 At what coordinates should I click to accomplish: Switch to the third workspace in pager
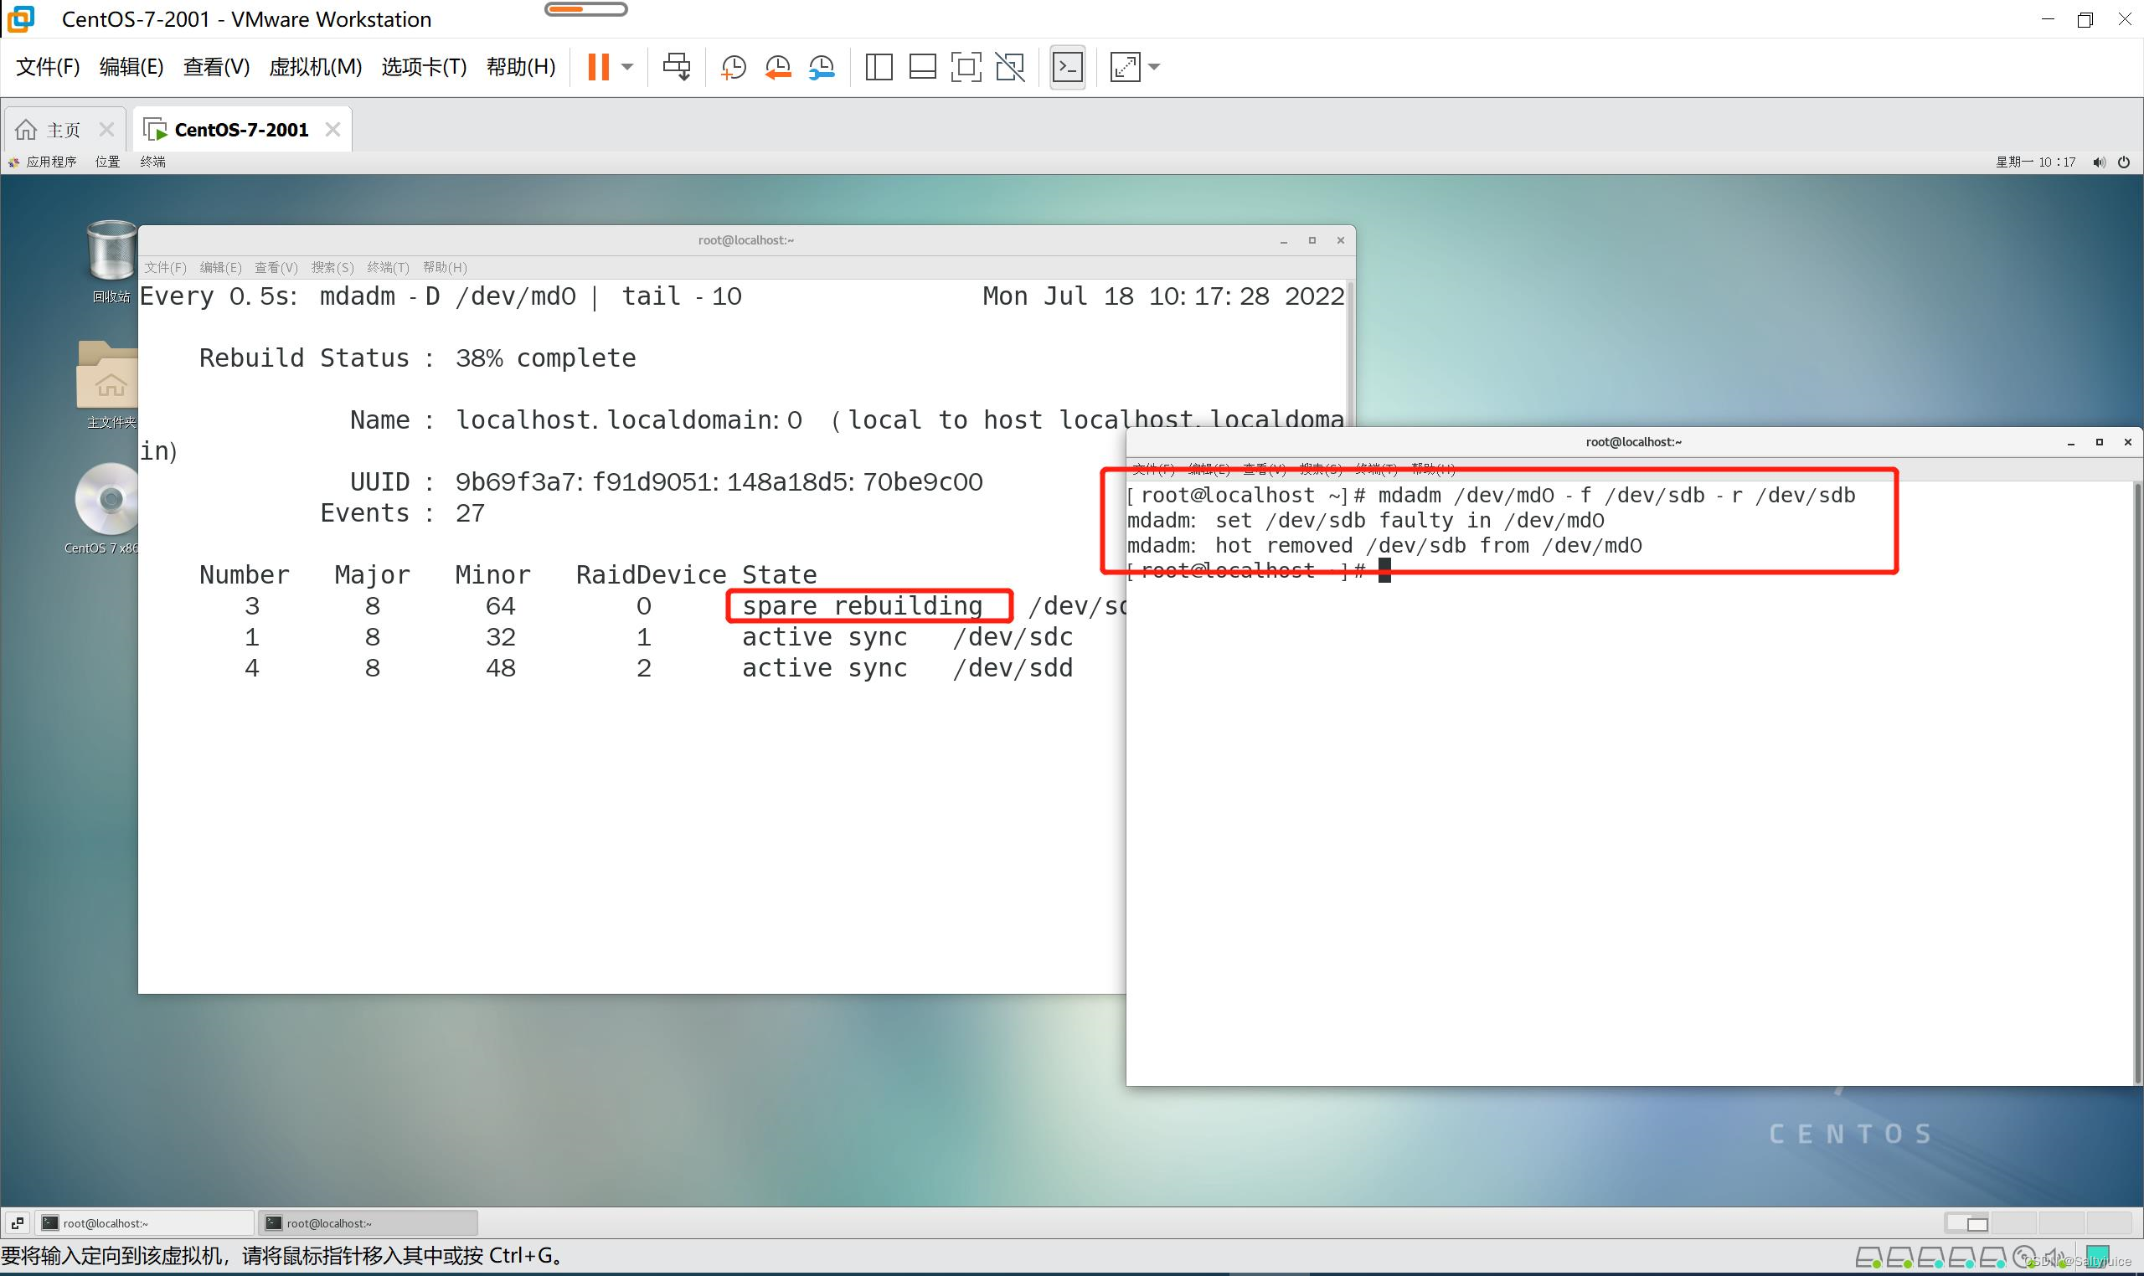[x=2060, y=1222]
